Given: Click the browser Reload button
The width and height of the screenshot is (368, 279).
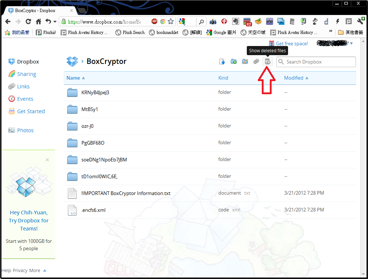Looking at the screenshot, I should 28,22.
